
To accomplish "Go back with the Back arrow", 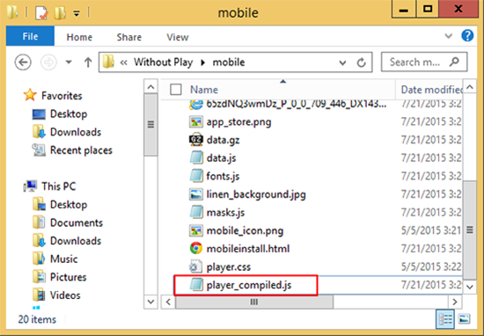I will pyautogui.click(x=23, y=62).
